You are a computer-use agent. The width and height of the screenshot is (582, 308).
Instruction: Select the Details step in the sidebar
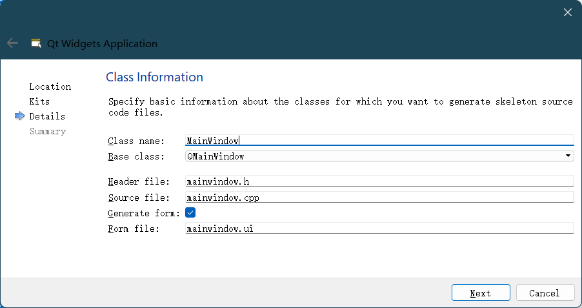[47, 116]
